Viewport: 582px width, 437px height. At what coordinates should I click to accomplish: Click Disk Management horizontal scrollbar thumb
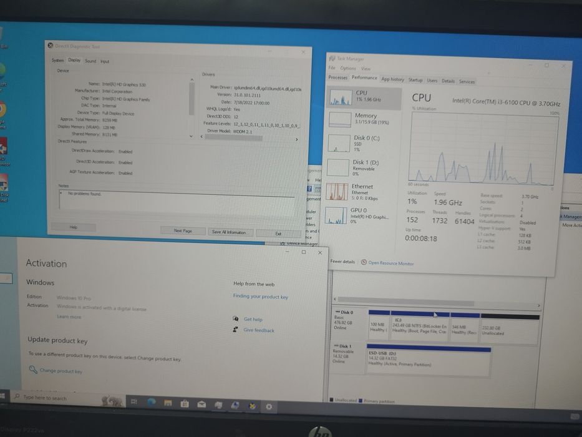click(x=405, y=302)
